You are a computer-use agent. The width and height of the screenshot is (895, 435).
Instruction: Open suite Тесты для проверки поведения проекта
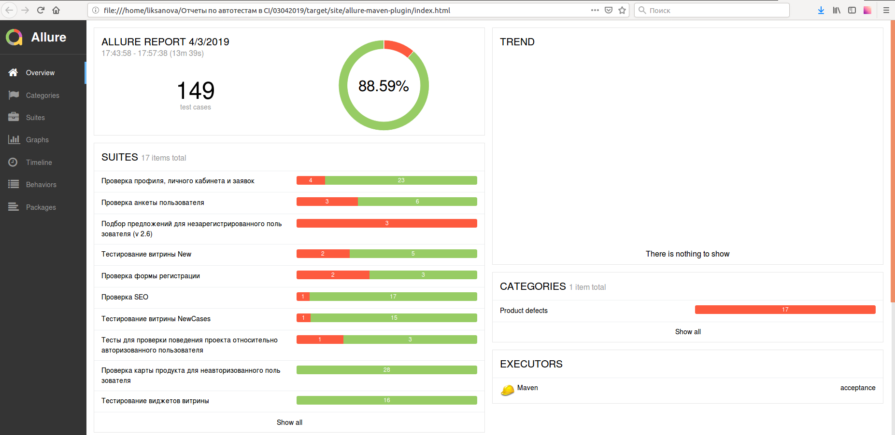pos(289,345)
